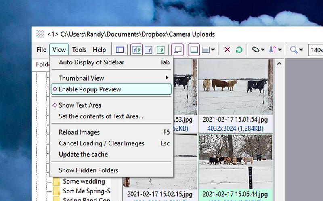
Task: Choose Set the contents of Text Area
Action: (111, 116)
